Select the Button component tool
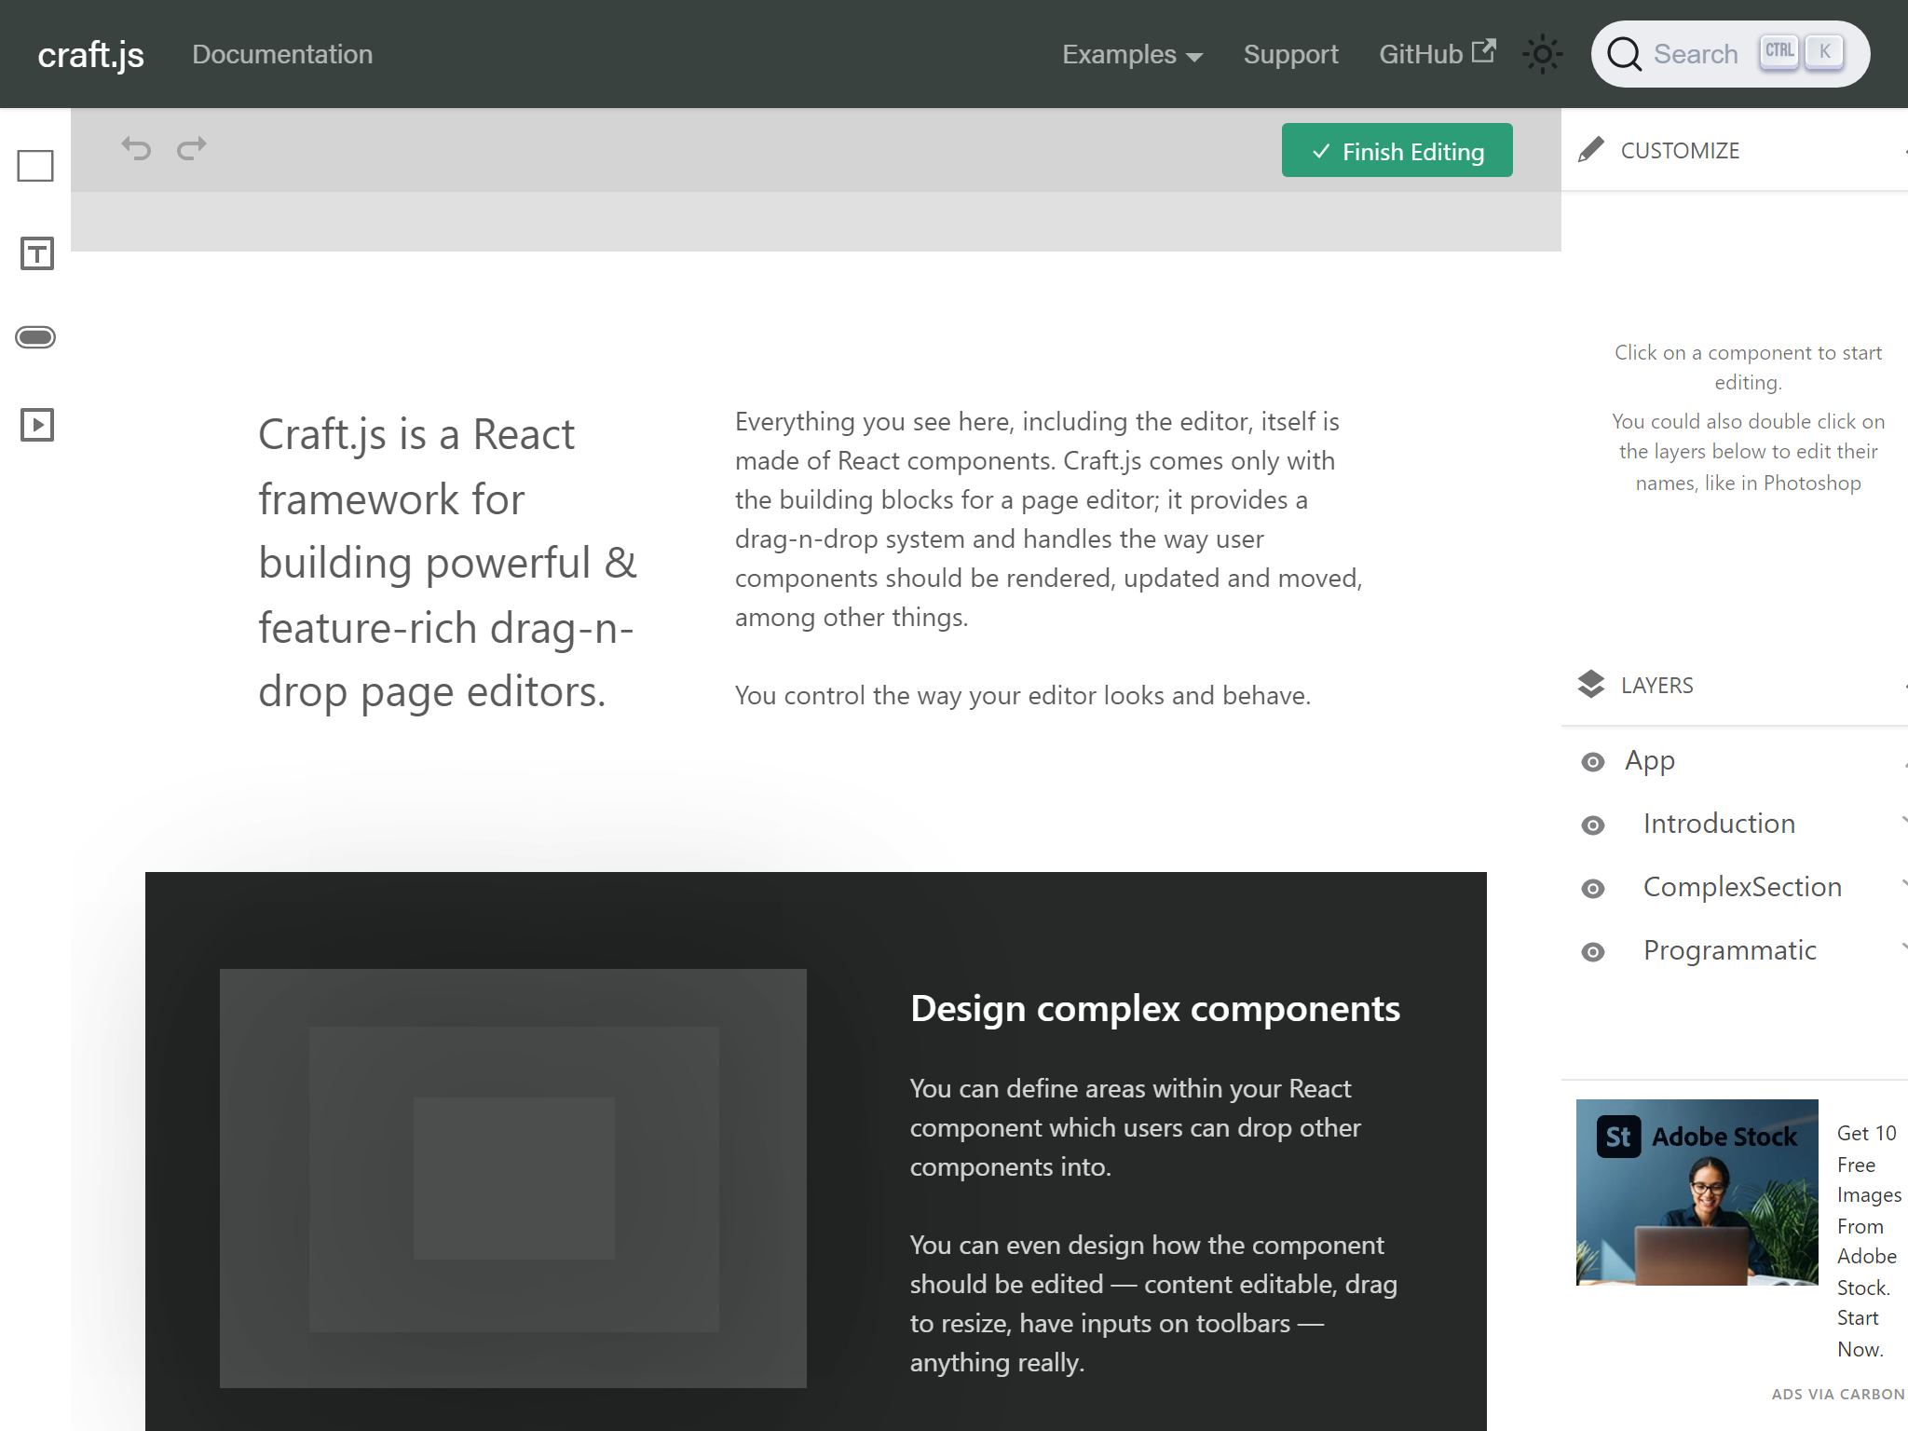The width and height of the screenshot is (1908, 1431). coord(35,337)
